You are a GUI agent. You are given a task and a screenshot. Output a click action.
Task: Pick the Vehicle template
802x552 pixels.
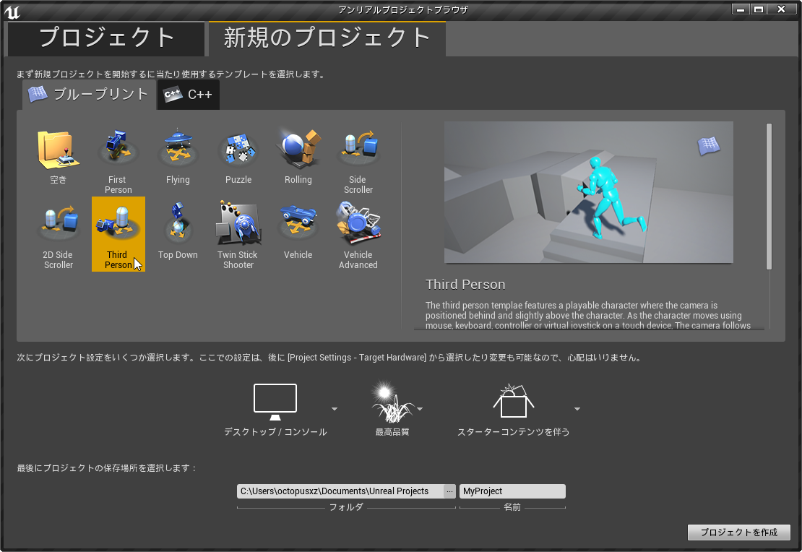tap(298, 234)
